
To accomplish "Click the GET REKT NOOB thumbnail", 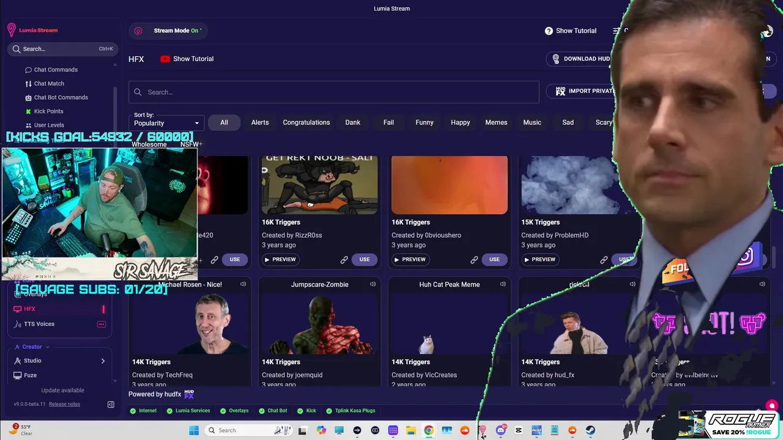I will [320, 185].
